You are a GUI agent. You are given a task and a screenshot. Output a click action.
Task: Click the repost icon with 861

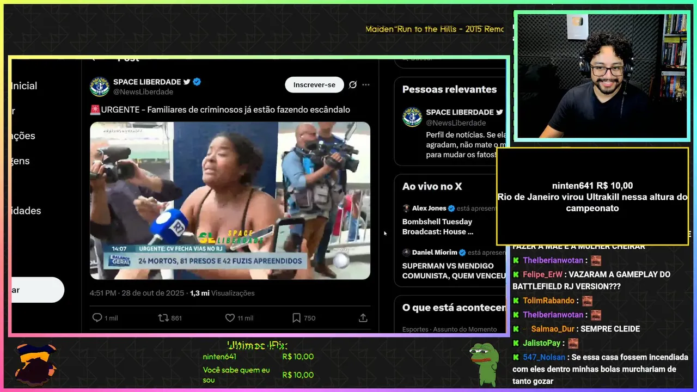point(163,318)
